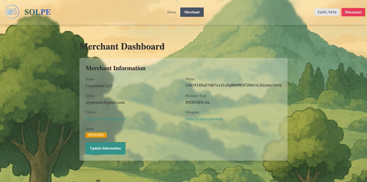This screenshot has height=182, width=367.
Task: Open the Merchant tab
Action: click(x=192, y=12)
